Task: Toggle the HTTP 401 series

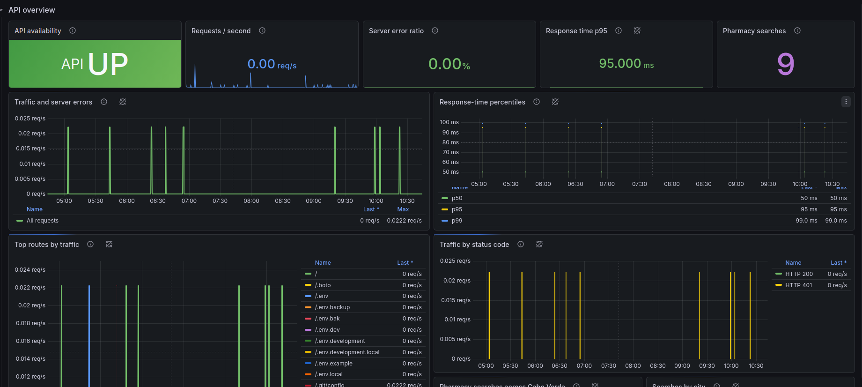Action: [799, 285]
